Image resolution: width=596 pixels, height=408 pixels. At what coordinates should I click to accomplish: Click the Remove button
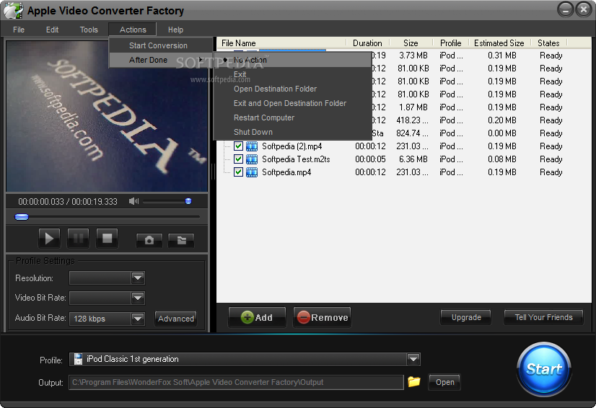(322, 317)
